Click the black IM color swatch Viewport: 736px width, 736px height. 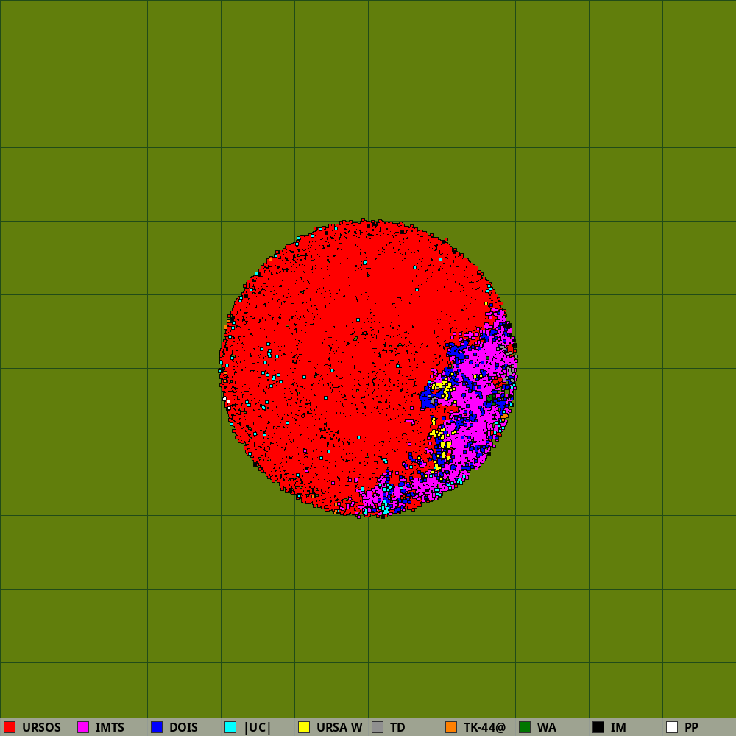click(598, 727)
